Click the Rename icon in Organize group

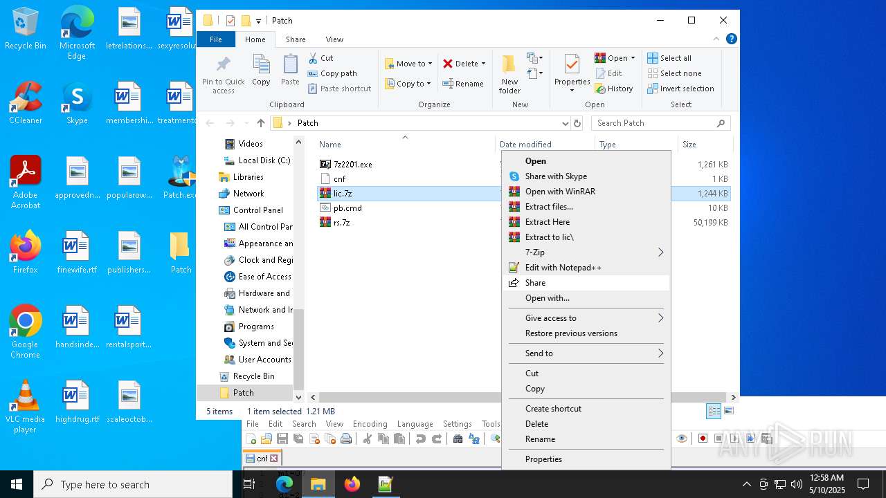[x=449, y=84]
